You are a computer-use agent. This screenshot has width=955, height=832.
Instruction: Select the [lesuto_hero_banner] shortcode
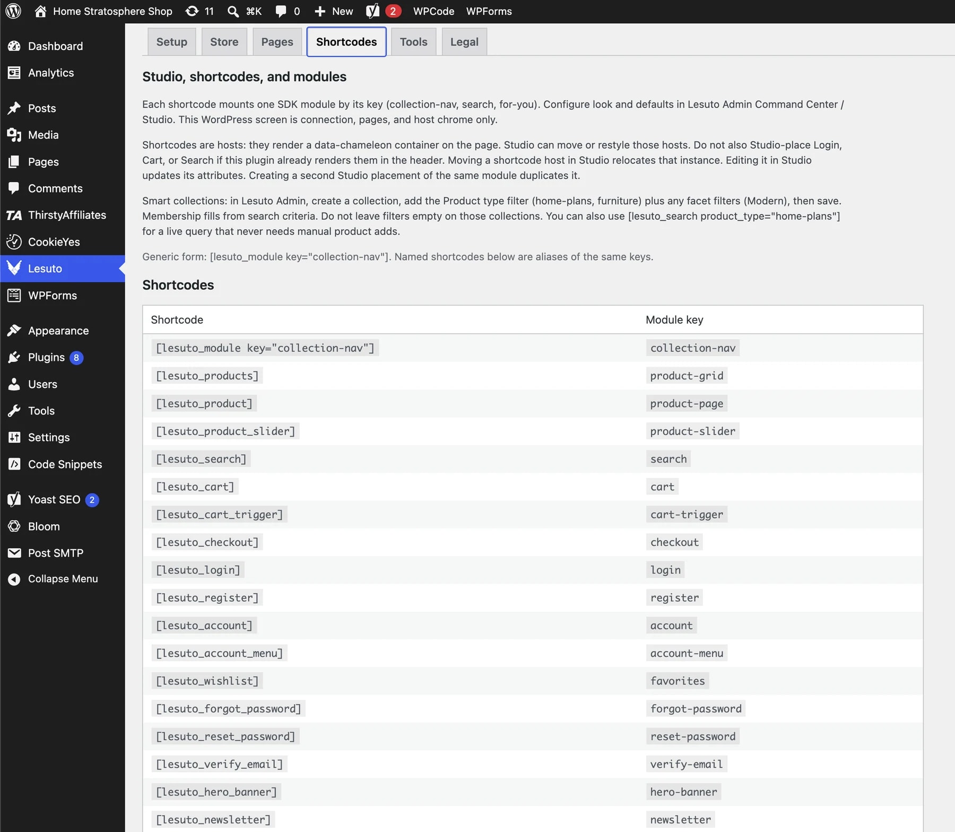pos(216,792)
